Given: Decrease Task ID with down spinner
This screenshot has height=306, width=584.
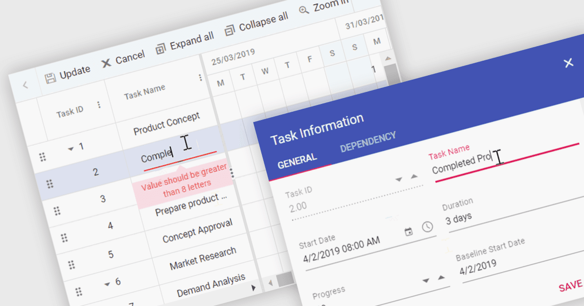Looking at the screenshot, I should 399,180.
